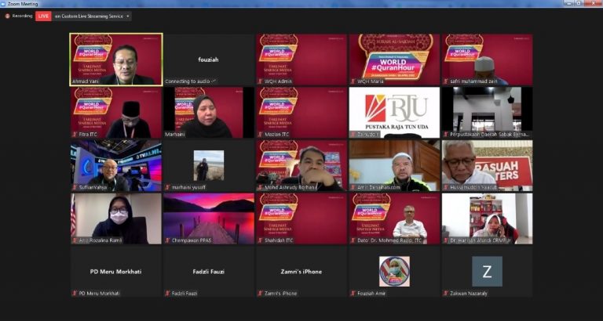This screenshot has height=321, width=603.
Task: Click the muted mic icon beside Chempawan PPAS
Action: (167, 240)
